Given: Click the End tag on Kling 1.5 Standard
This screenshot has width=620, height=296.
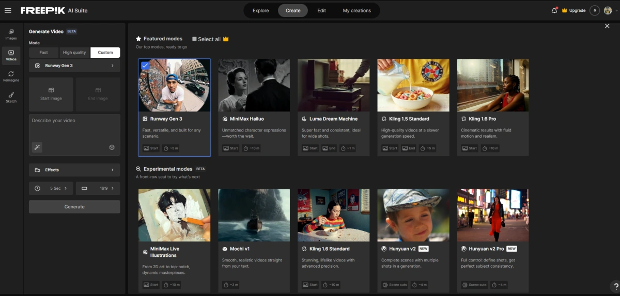Looking at the screenshot, I should [x=408, y=148].
